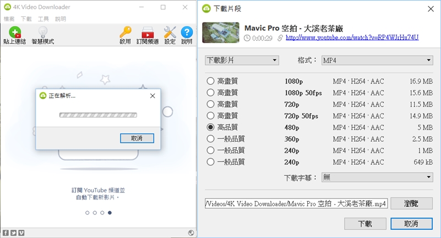Click the Vimeo icon in status bar
This screenshot has width=441, height=238.
(21, 233)
